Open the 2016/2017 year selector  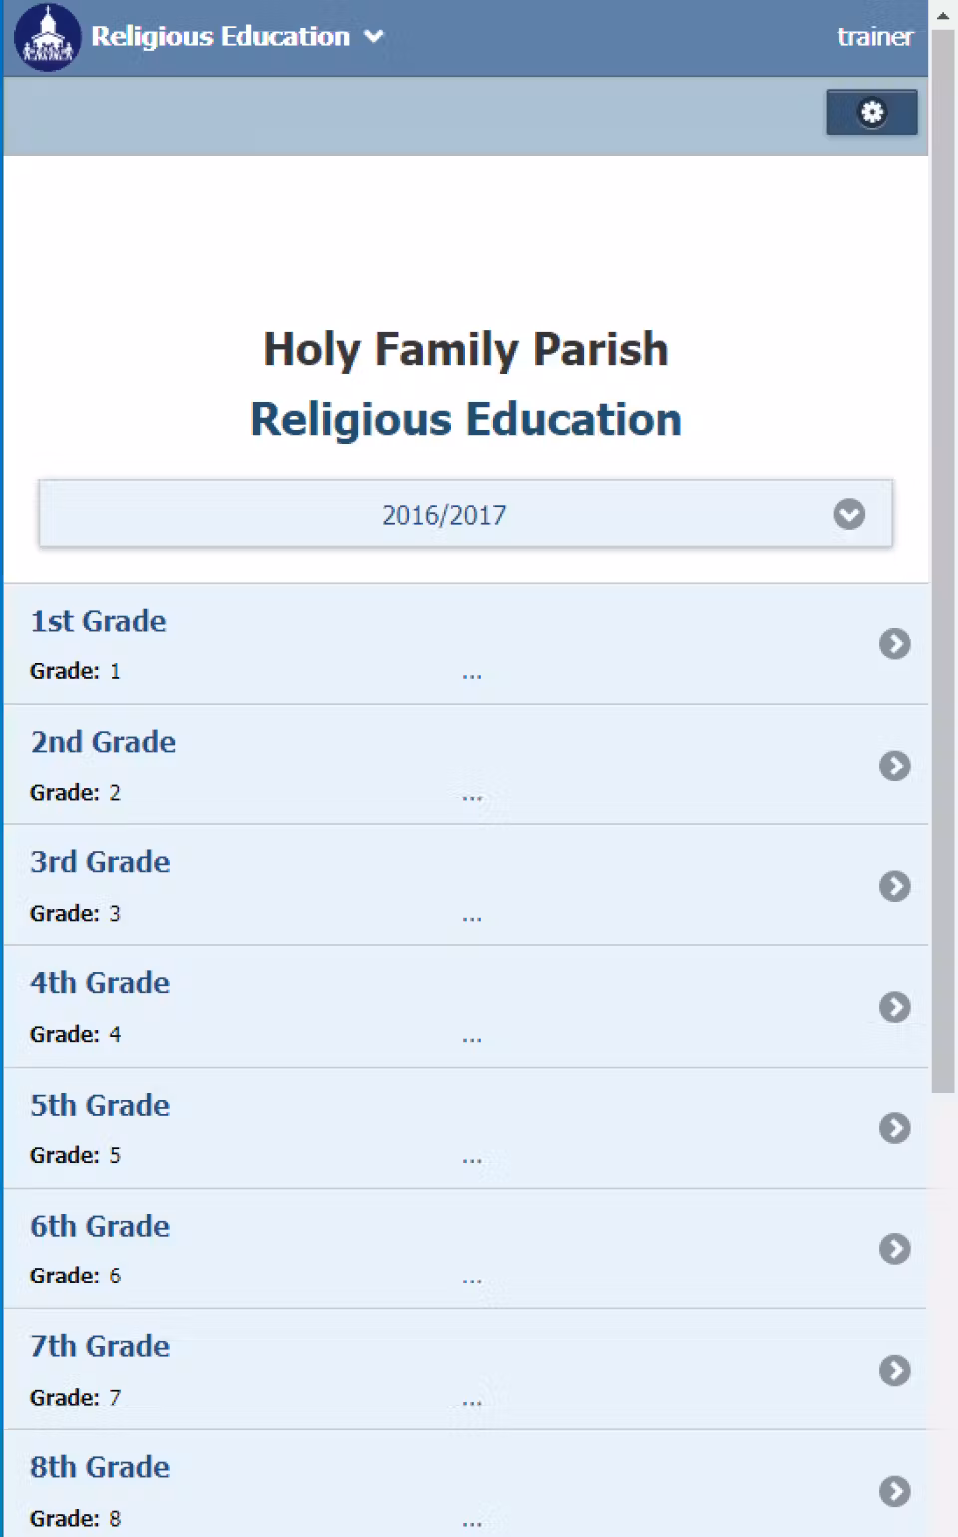point(445,515)
